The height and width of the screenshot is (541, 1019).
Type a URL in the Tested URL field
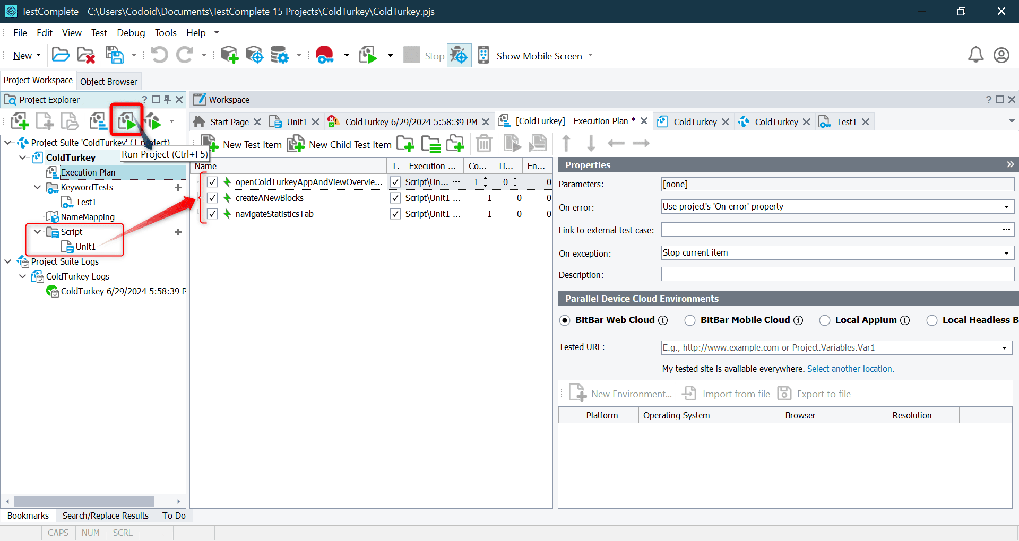click(828, 347)
